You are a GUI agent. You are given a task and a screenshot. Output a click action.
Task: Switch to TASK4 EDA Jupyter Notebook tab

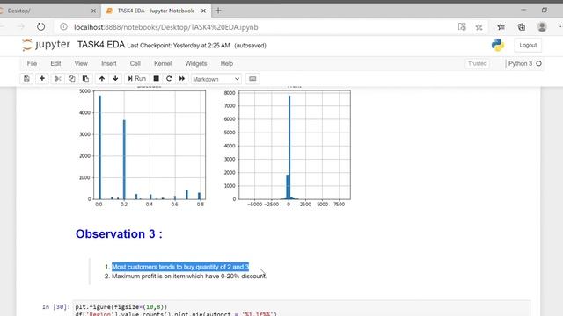coord(156,11)
